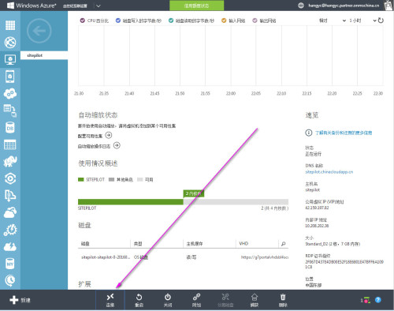Search disks with the magnifier icon
The image size is (394, 311).
[x=284, y=244]
